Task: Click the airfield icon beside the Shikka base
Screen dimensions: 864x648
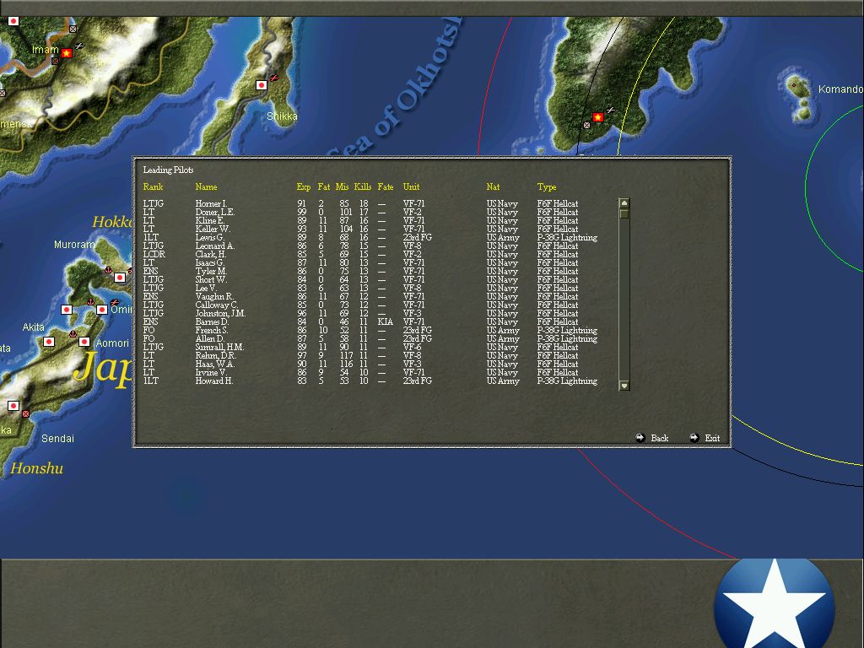Action: [274, 78]
